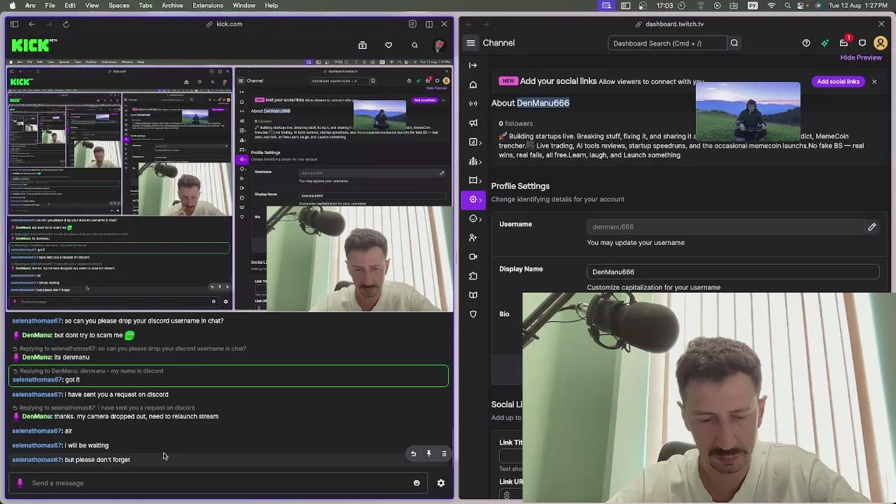
Task: Open Kick search magnifier icon
Action: tap(414, 45)
